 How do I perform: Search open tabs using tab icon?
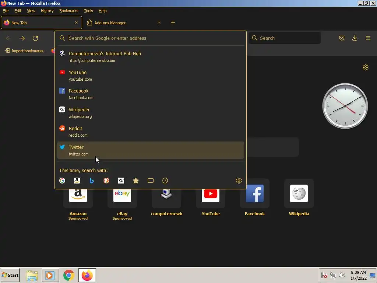point(151,181)
